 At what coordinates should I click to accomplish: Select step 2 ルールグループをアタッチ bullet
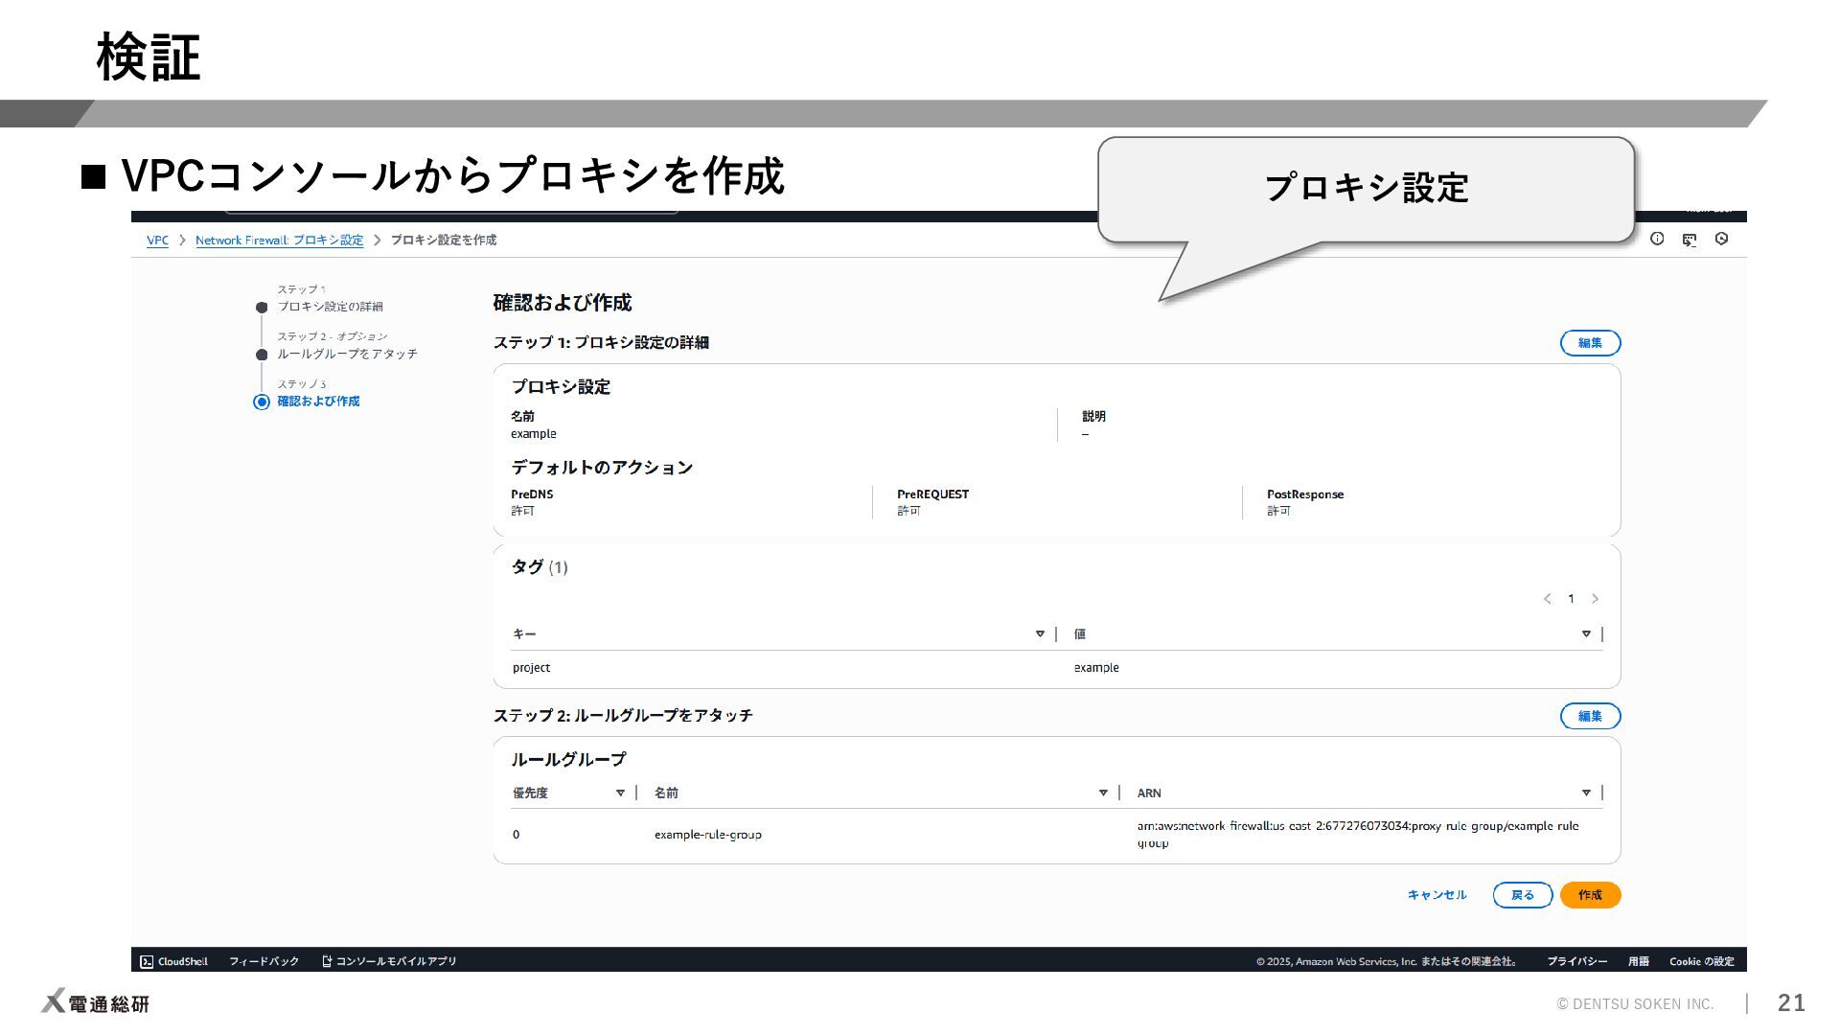[262, 355]
